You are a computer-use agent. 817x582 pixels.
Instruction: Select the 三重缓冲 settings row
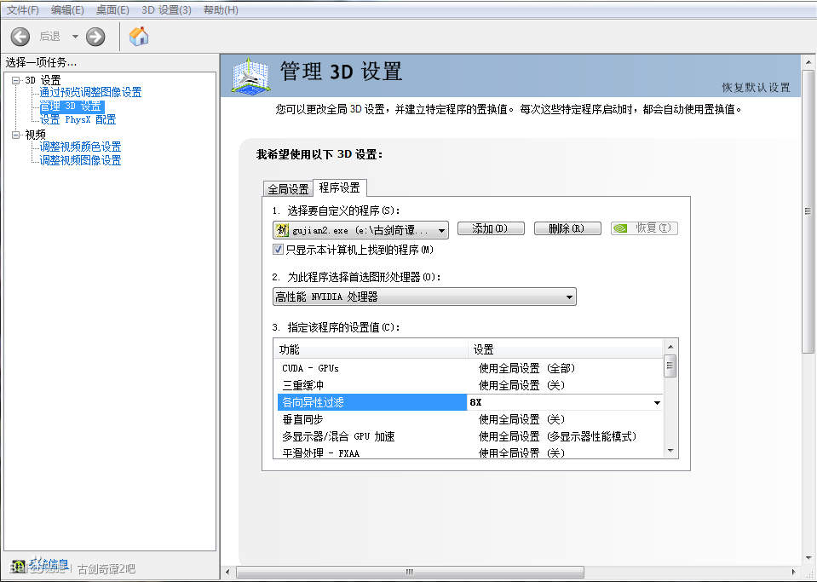pos(469,385)
